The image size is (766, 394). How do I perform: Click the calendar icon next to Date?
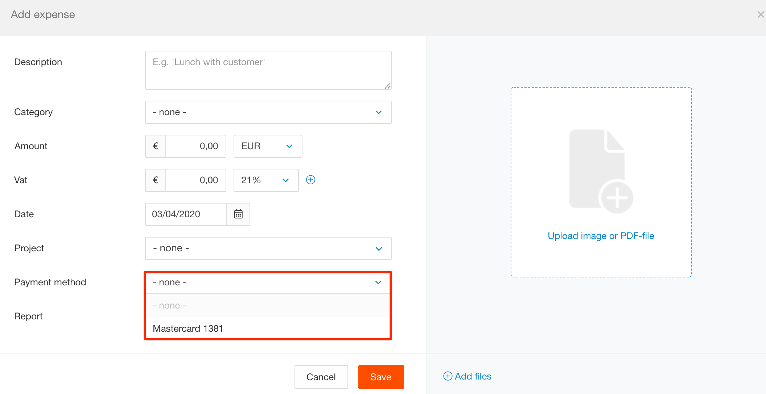click(238, 214)
